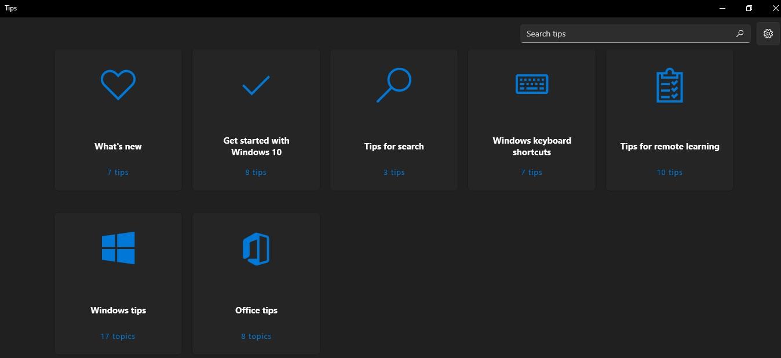Click the clipboard checklist icon for remote learning
The height and width of the screenshot is (358, 781).
click(x=670, y=86)
